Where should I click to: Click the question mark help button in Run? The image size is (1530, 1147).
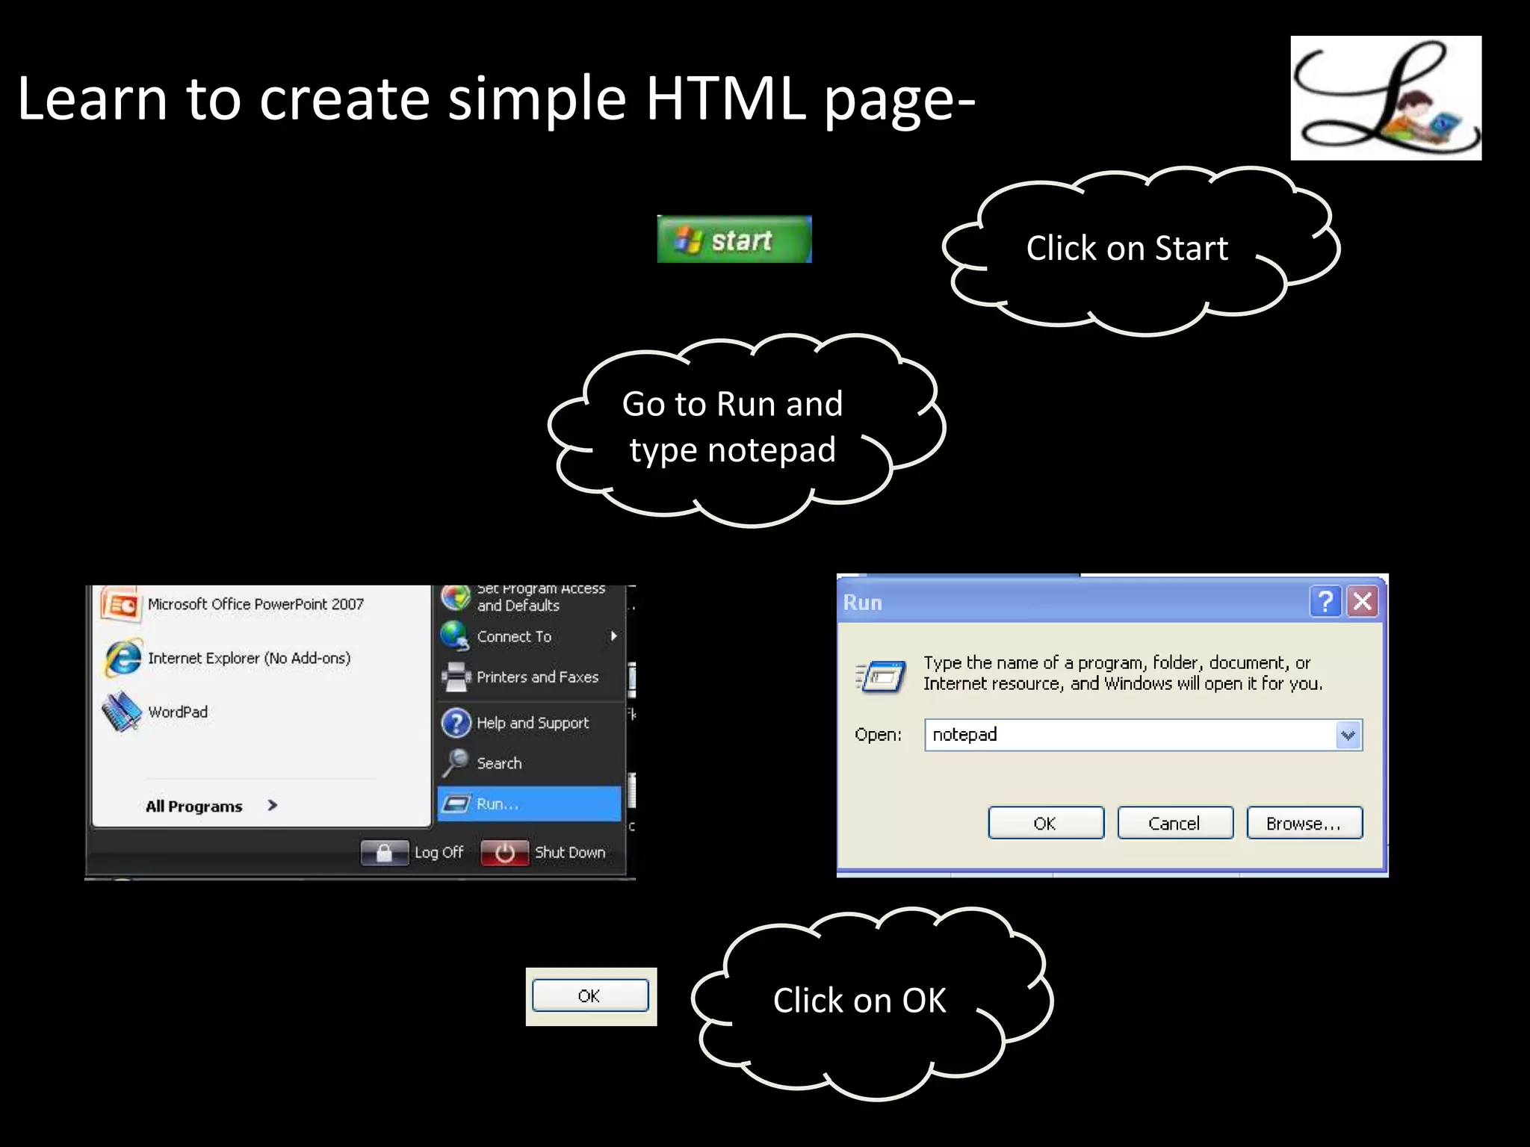pos(1325,601)
